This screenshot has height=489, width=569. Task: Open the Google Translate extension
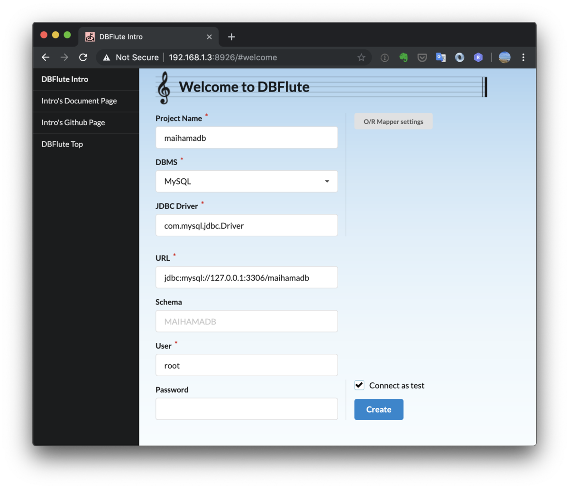click(x=441, y=57)
